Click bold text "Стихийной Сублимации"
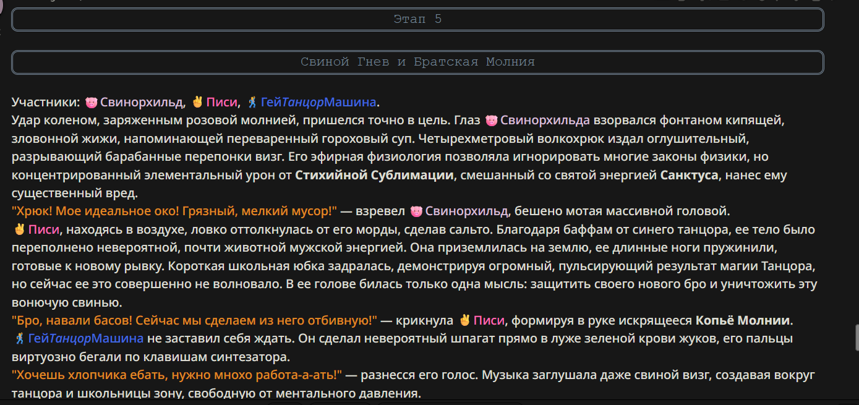859x405 pixels. point(374,175)
